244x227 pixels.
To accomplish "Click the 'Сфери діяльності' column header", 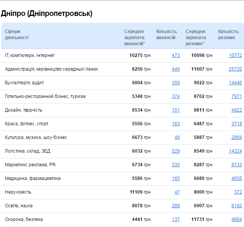I will point(17,35).
